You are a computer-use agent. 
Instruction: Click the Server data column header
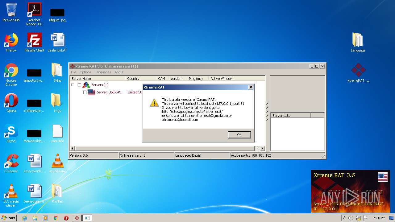[291, 116]
